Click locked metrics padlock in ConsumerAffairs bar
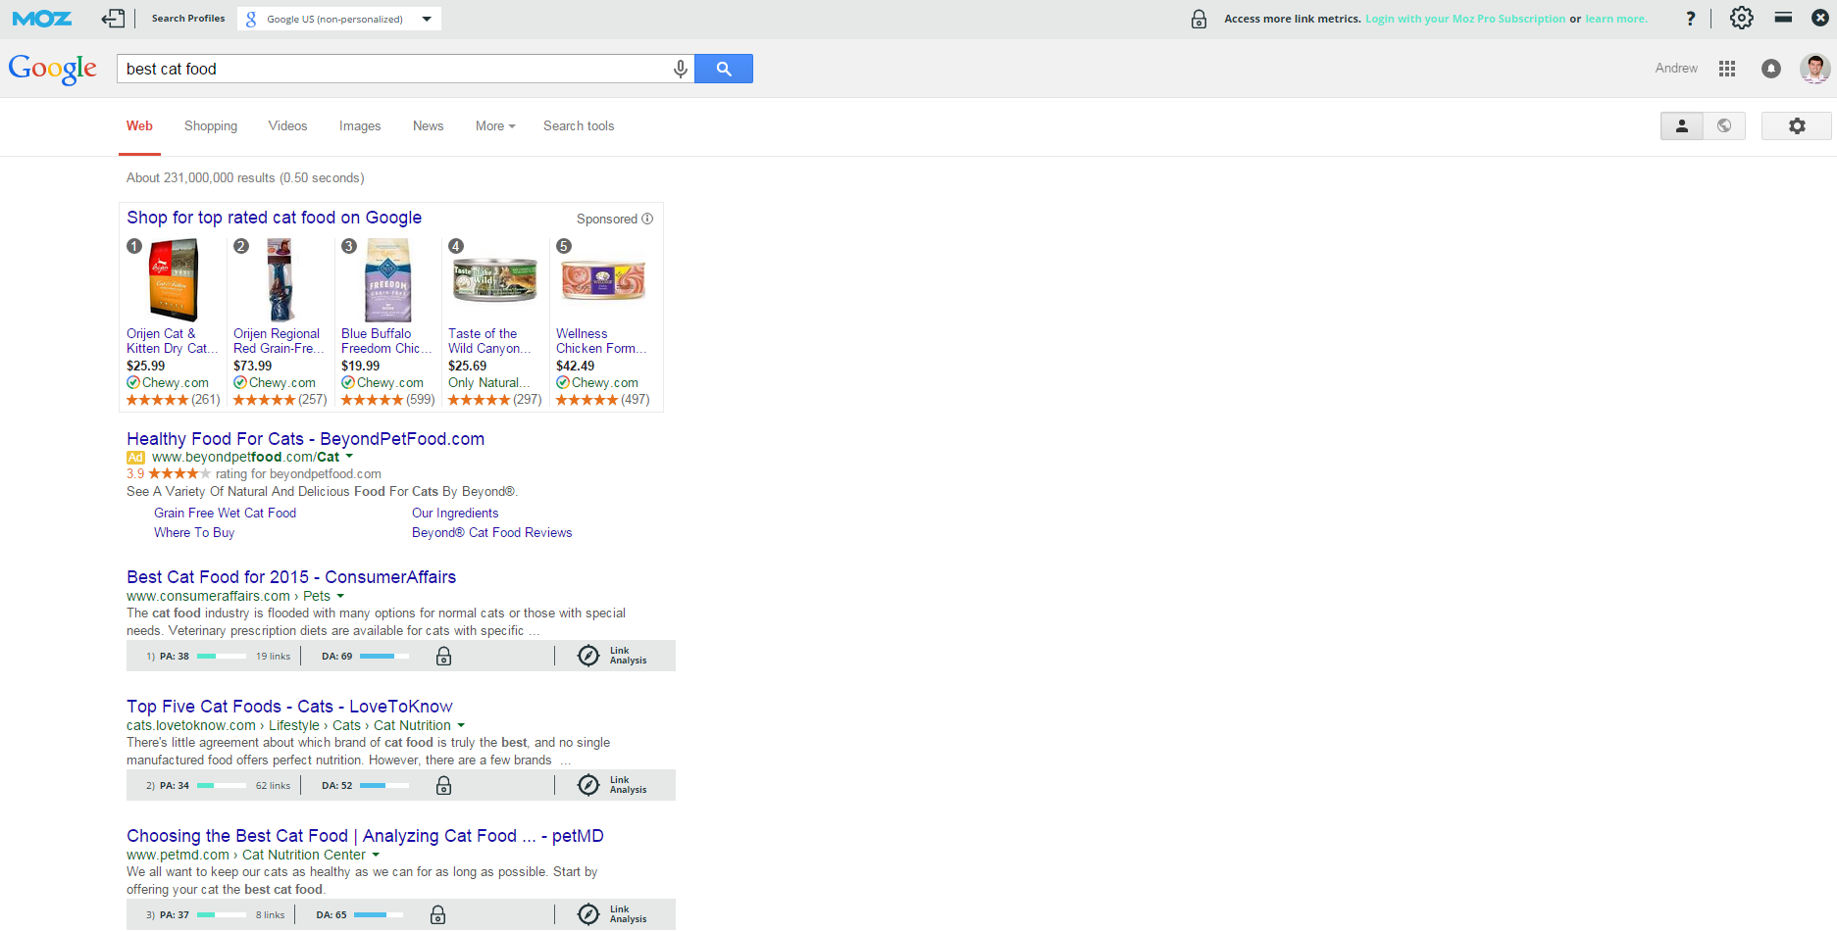 443,657
